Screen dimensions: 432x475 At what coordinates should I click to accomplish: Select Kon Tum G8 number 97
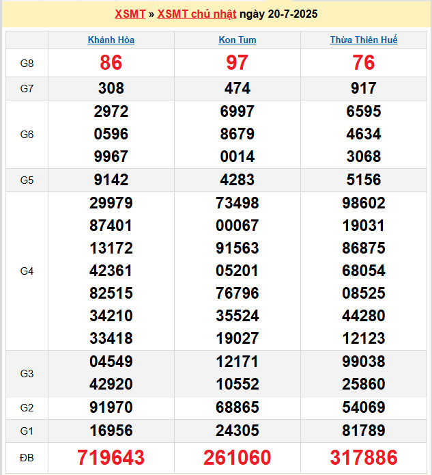tap(237, 63)
